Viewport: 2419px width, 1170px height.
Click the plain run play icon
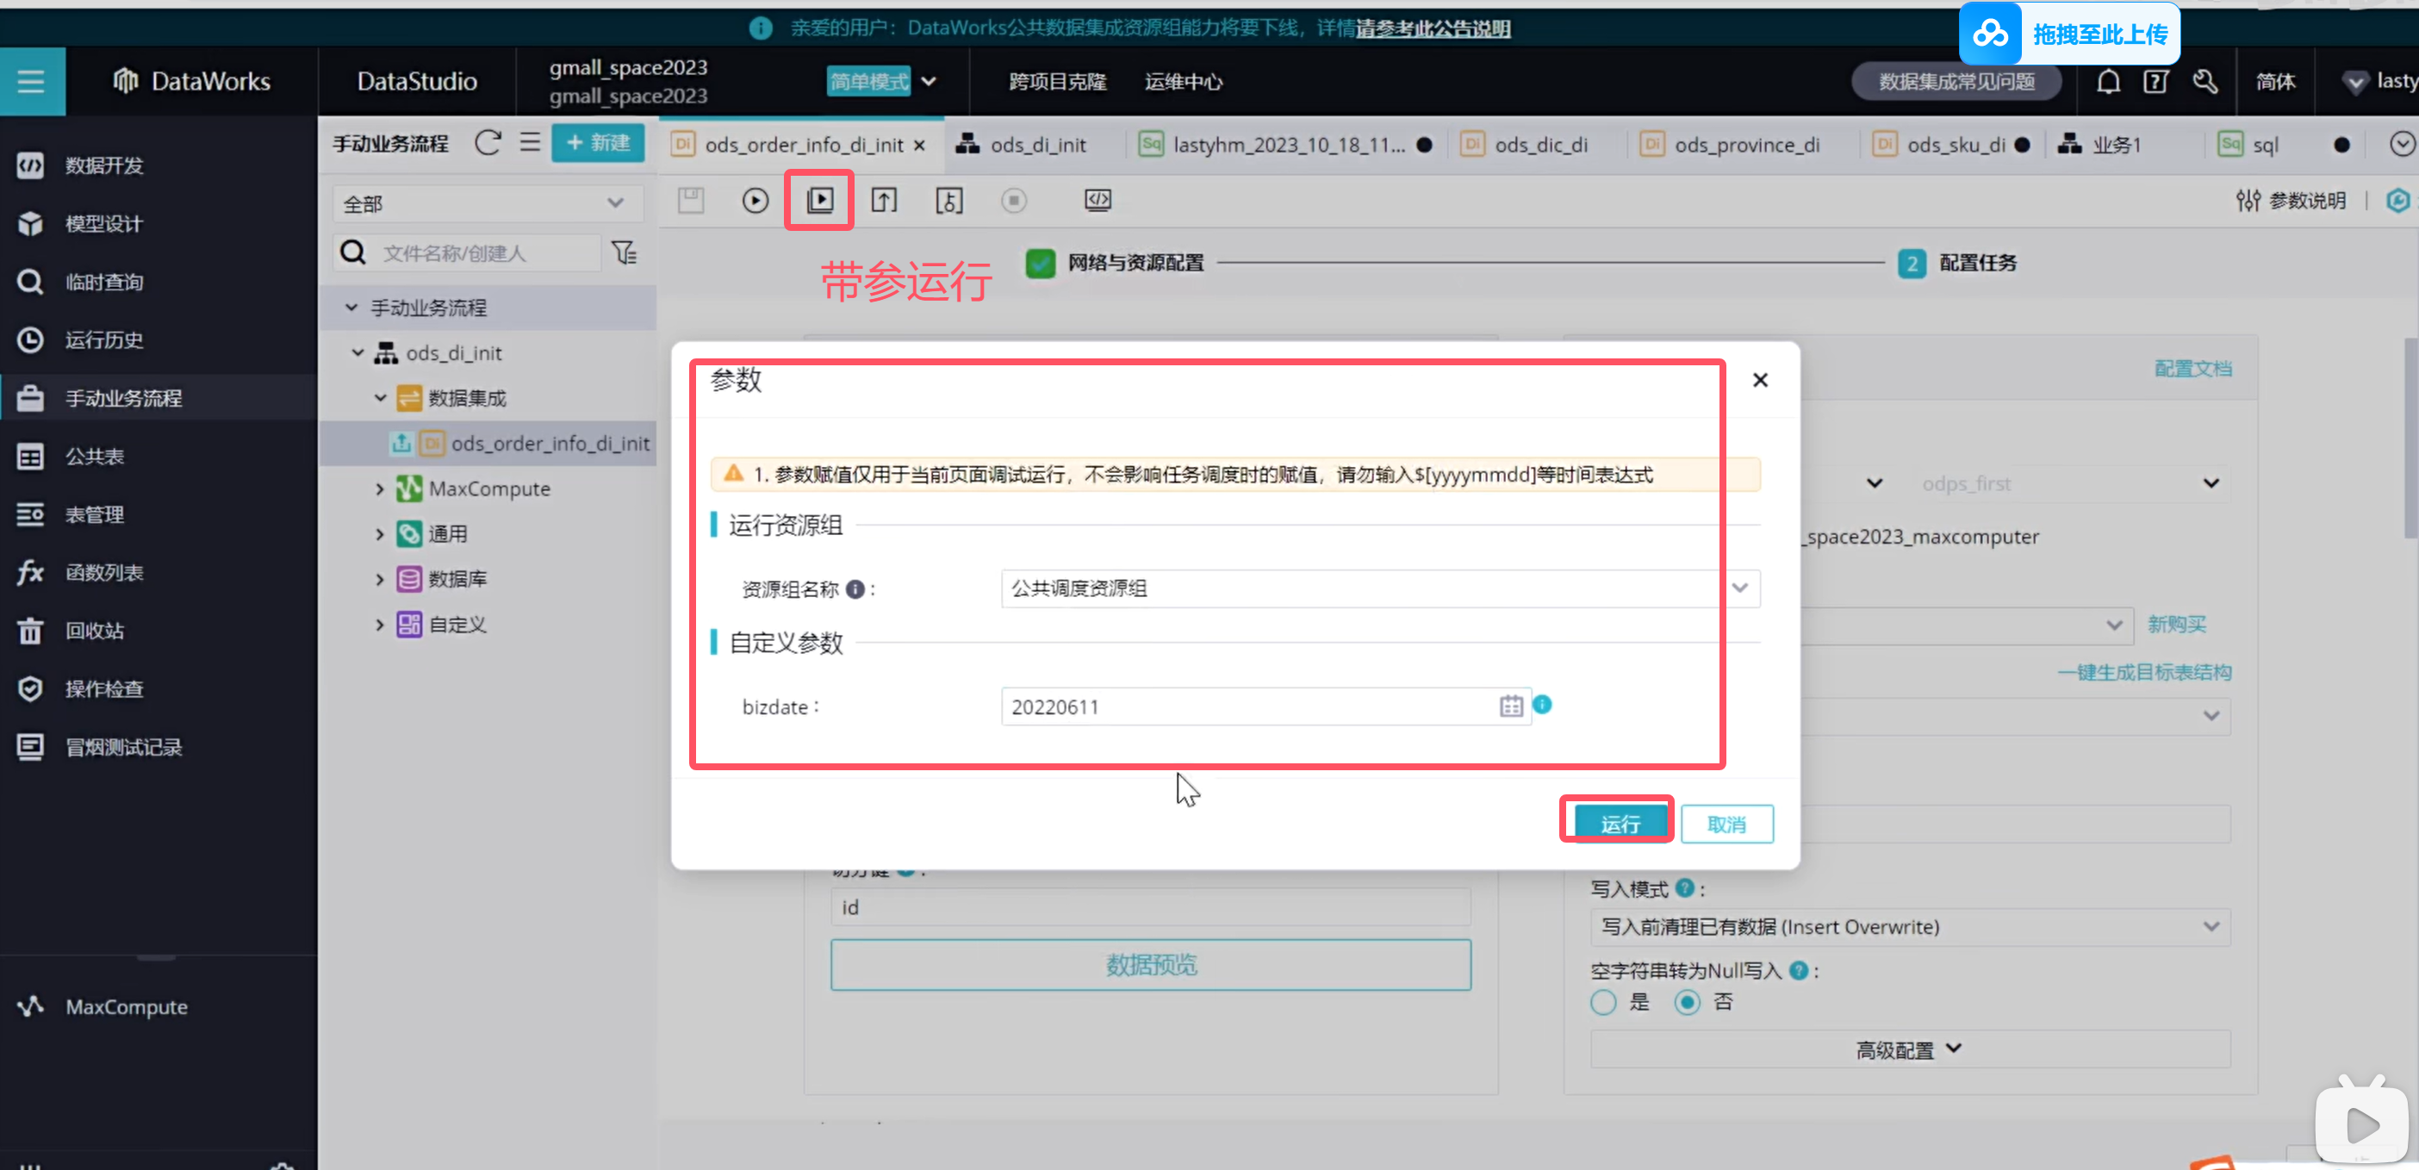coord(754,200)
